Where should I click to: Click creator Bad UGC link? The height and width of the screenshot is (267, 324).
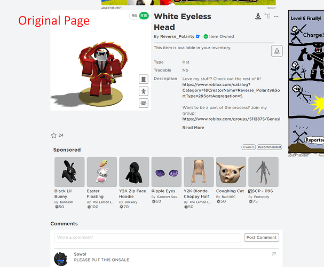pos(228,197)
